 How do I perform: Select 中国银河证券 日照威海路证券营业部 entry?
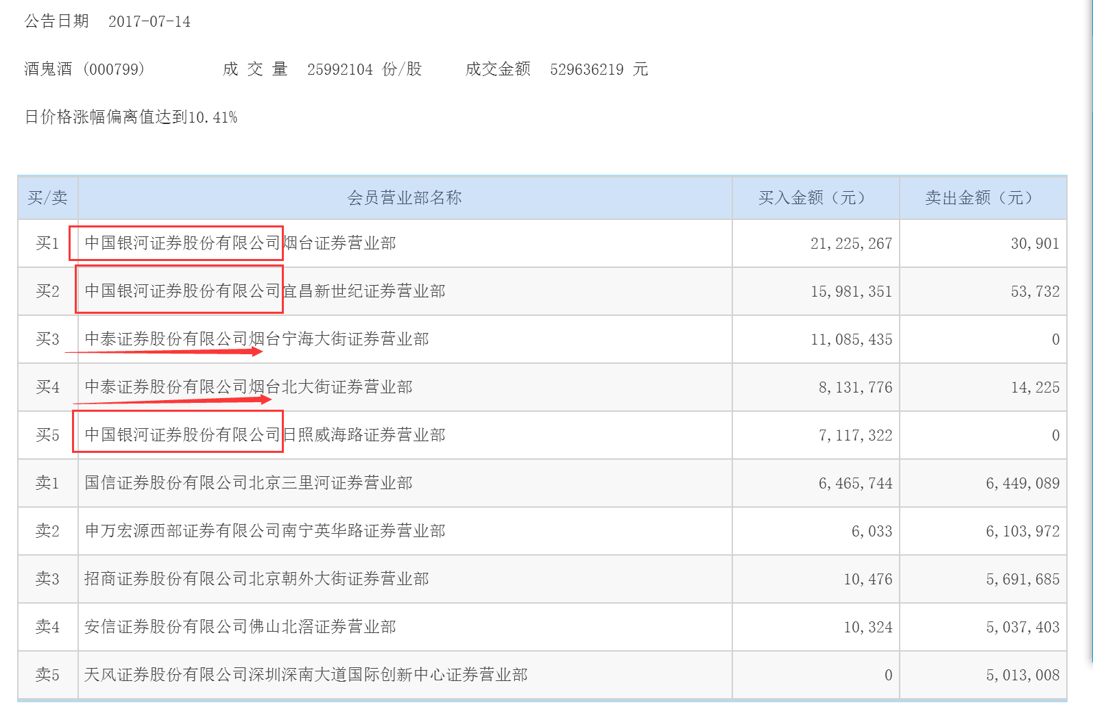[265, 435]
